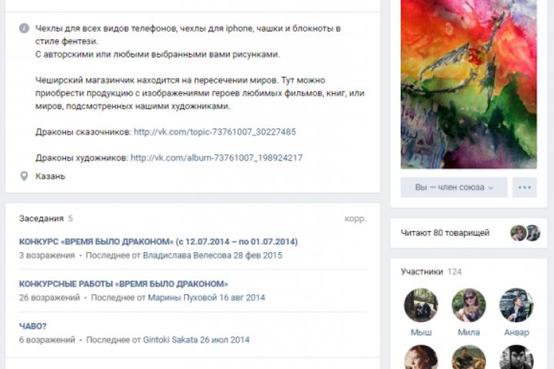Open Анвар member avatar
This screenshot has width=554, height=369.
(516, 305)
